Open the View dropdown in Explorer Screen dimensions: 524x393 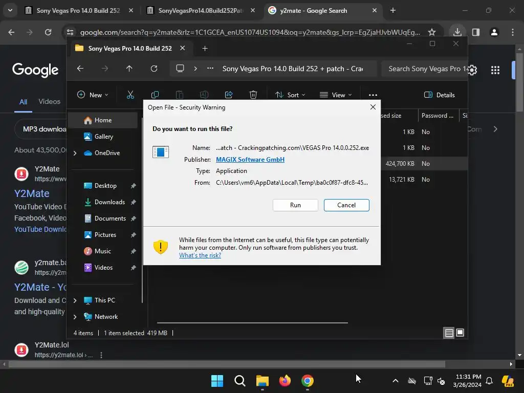click(336, 95)
